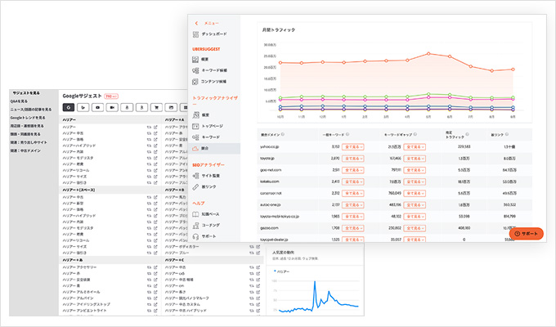This screenshot has width=556, height=327.
Task: Open ダッシュボード in Ubersuggest sidebar
Action: pyautogui.click(x=209, y=34)
